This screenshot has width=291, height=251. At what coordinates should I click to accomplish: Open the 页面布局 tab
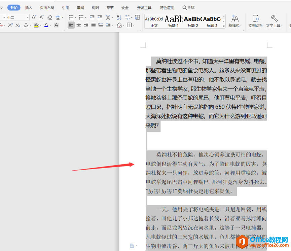[47, 8]
